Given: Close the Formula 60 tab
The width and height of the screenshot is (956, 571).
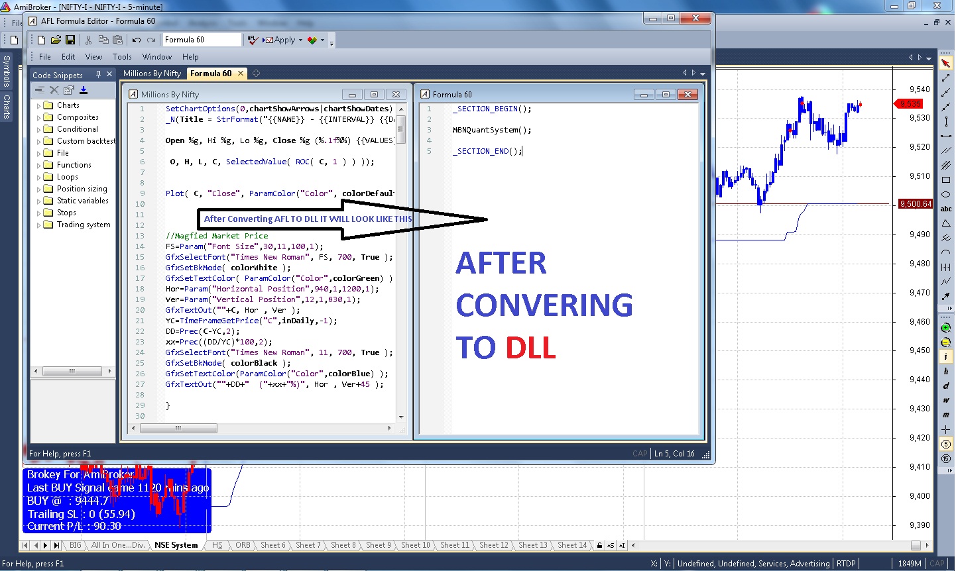Looking at the screenshot, I should 241,74.
